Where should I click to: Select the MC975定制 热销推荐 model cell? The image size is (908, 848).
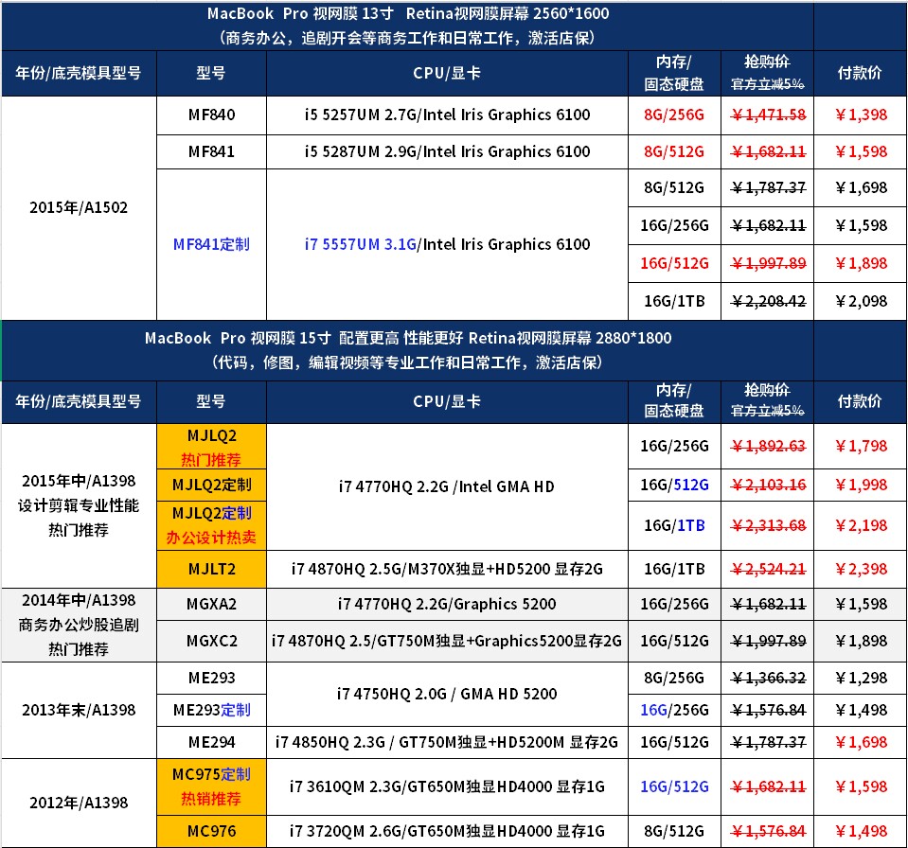(211, 786)
